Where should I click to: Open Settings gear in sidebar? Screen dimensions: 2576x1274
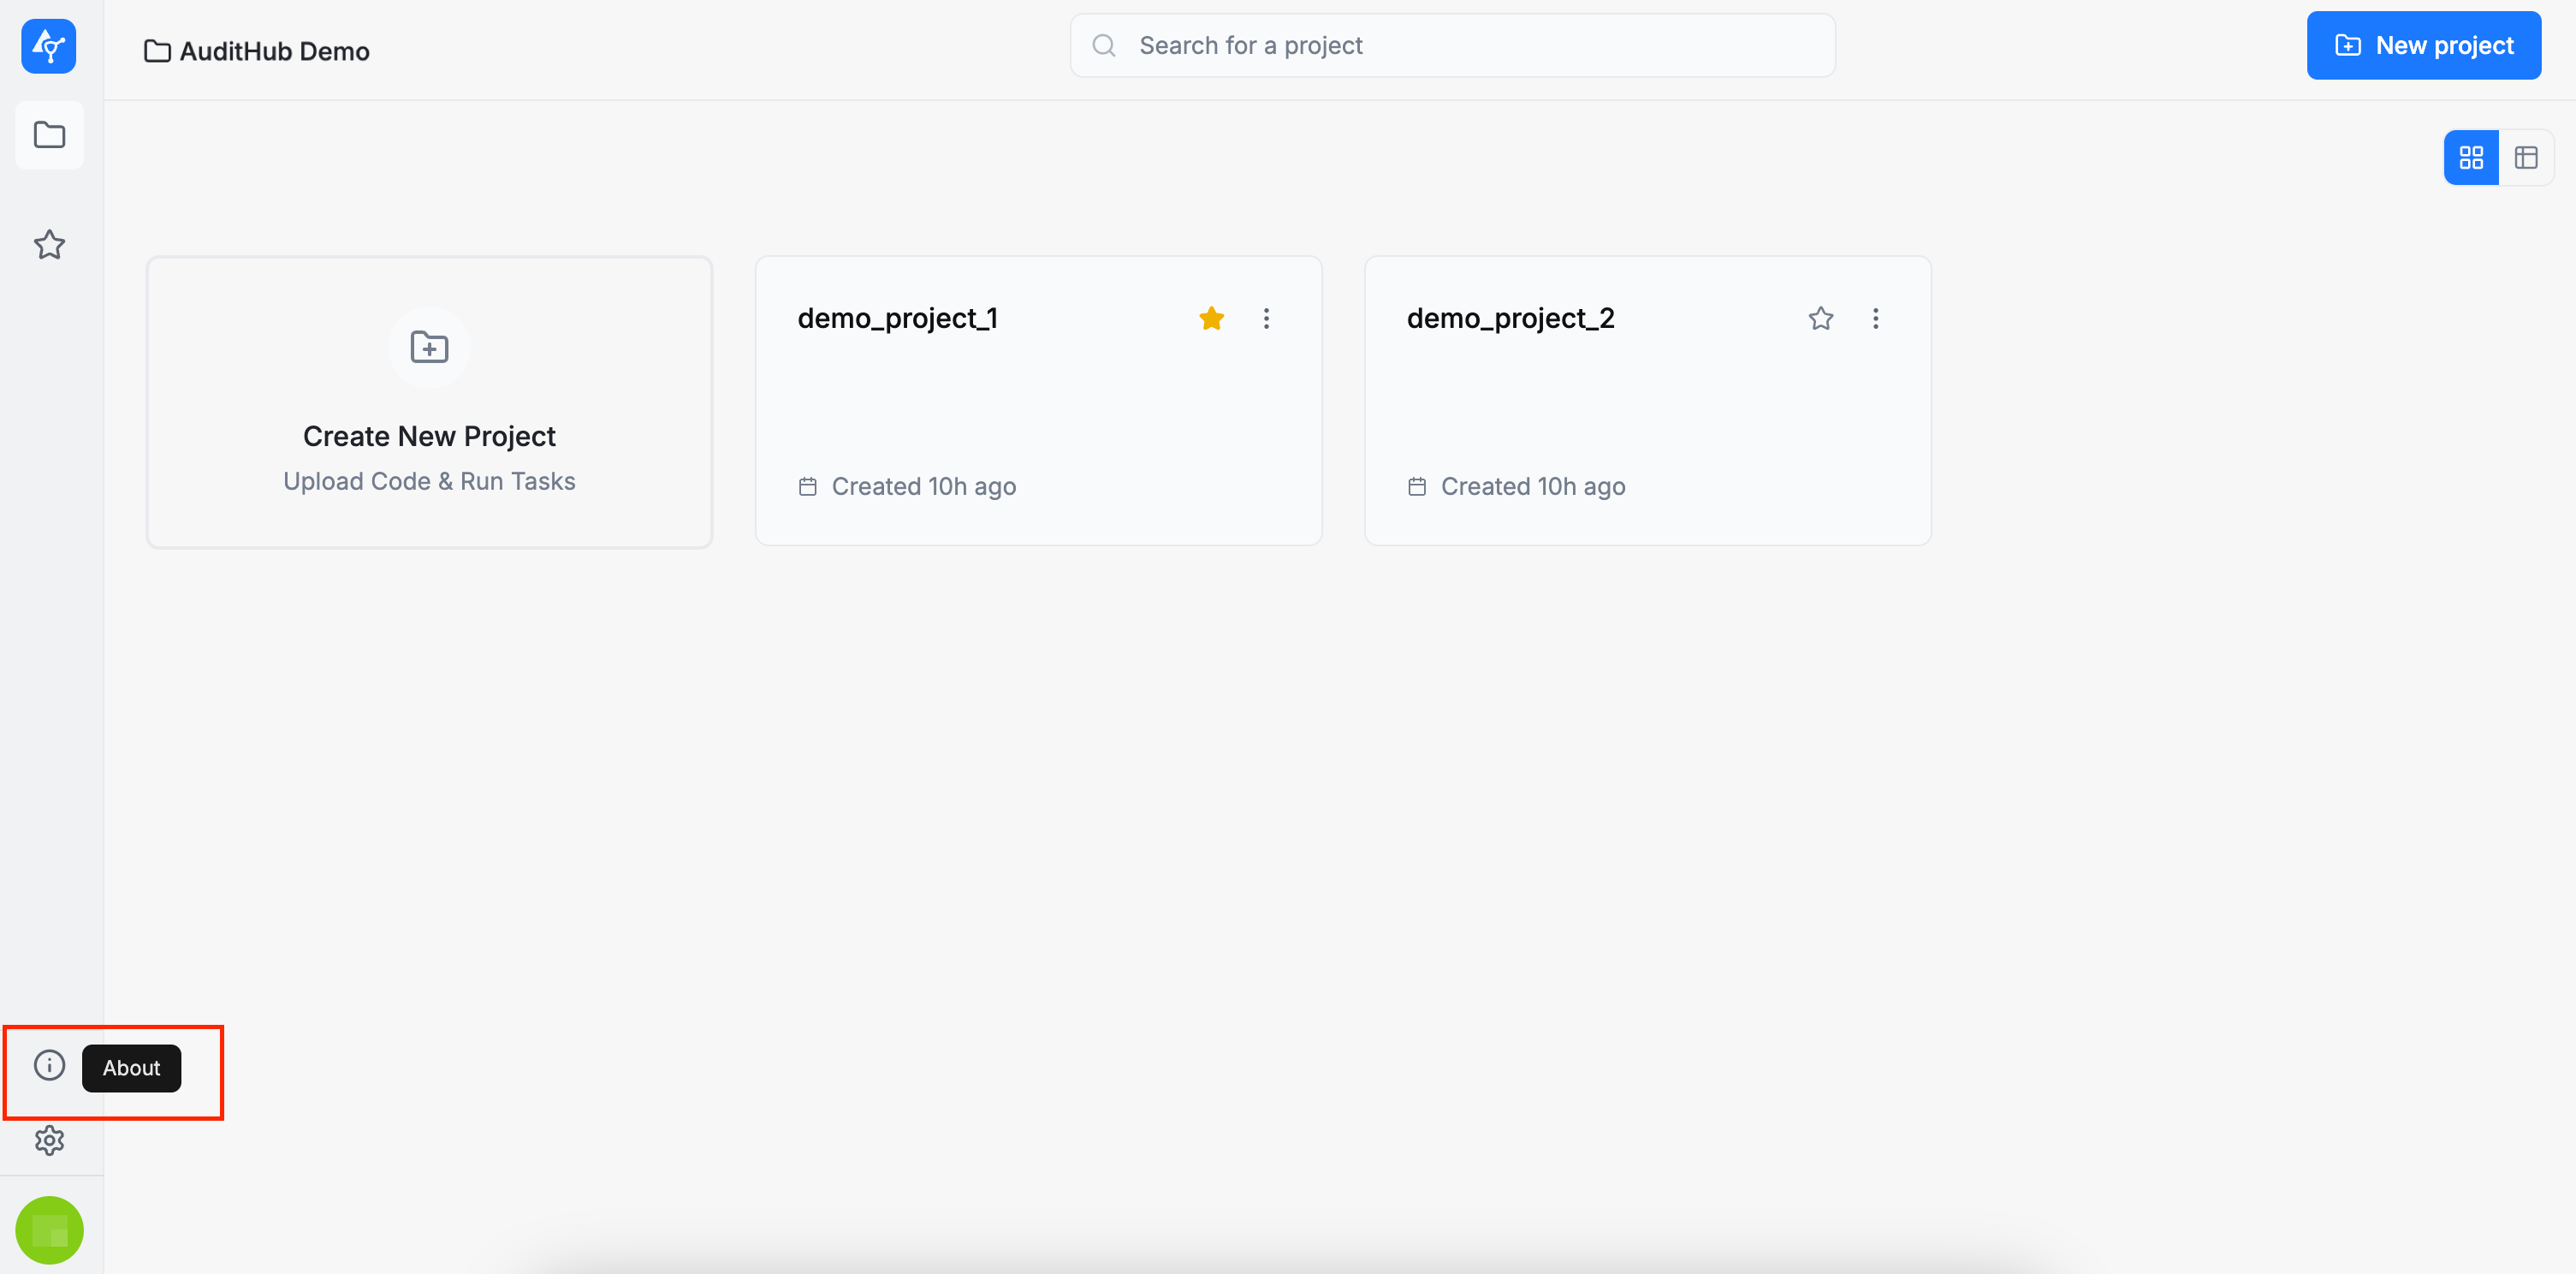coord(49,1140)
